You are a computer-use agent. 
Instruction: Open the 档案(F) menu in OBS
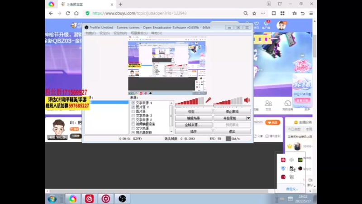[x=90, y=33]
